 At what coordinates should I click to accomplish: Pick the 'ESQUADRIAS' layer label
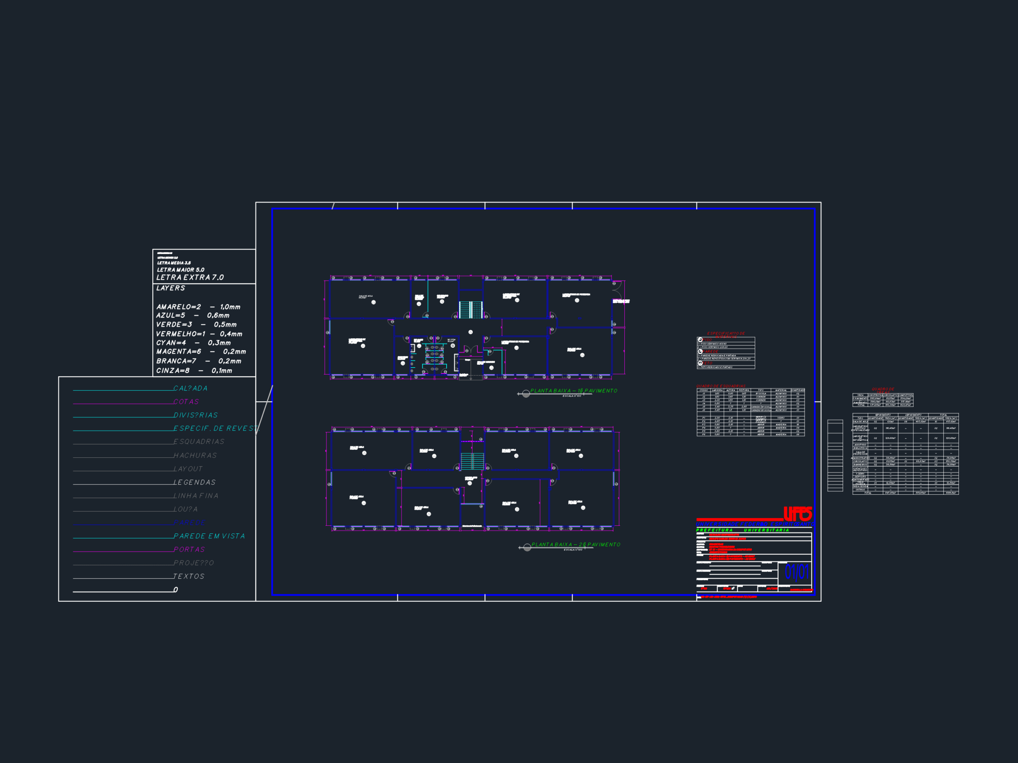(x=199, y=442)
